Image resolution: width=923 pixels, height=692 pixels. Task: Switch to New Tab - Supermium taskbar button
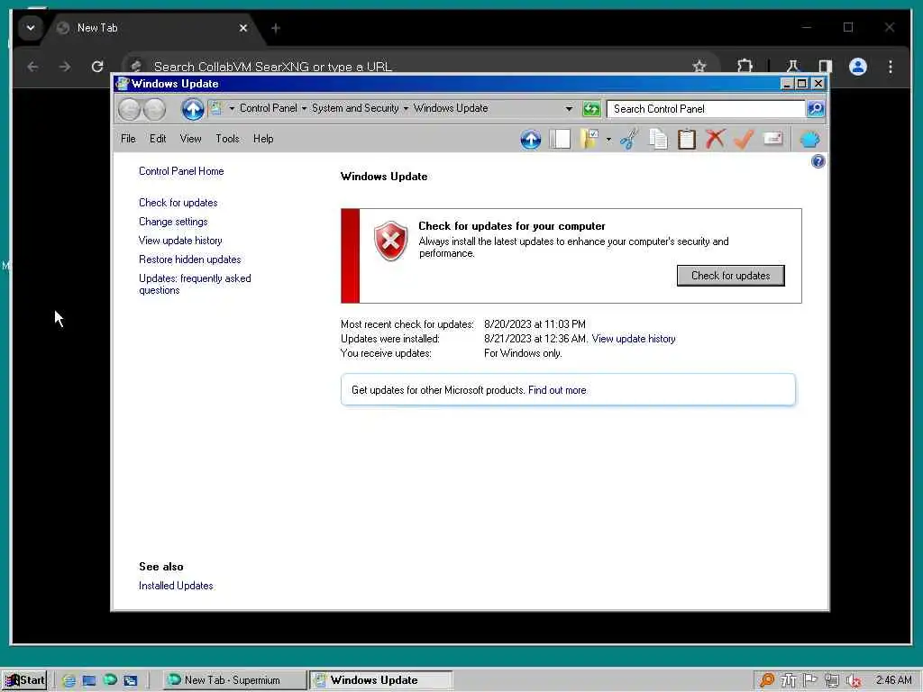point(234,680)
